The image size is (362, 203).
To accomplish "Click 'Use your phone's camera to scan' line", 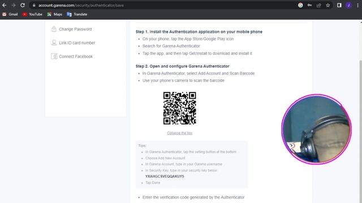I will [x=183, y=81].
